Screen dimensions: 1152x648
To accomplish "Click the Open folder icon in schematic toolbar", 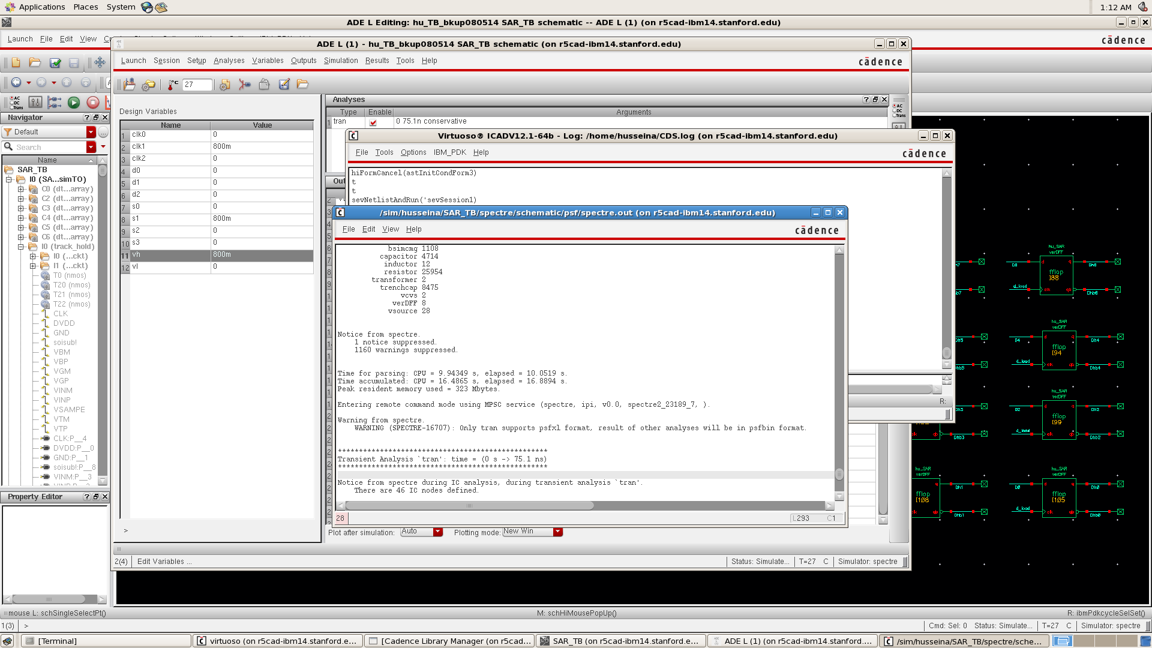I will point(35,62).
